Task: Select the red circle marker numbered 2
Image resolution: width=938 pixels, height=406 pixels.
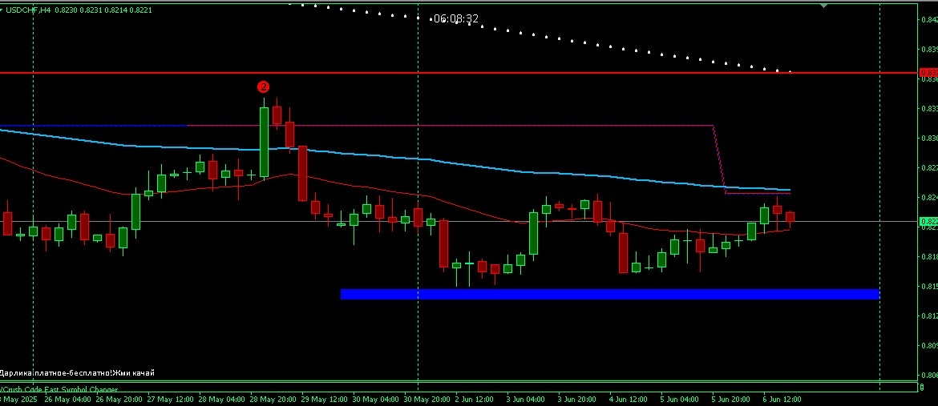Action: click(263, 86)
